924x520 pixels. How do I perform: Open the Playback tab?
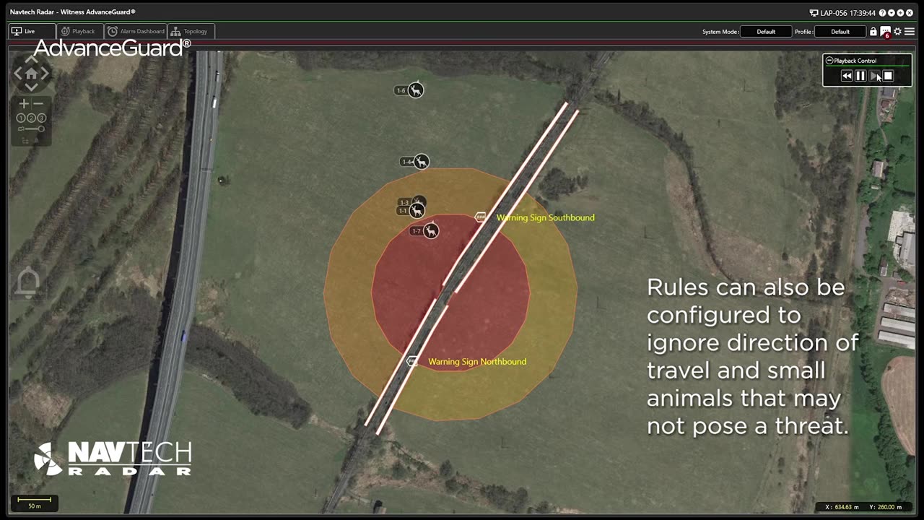(79, 31)
